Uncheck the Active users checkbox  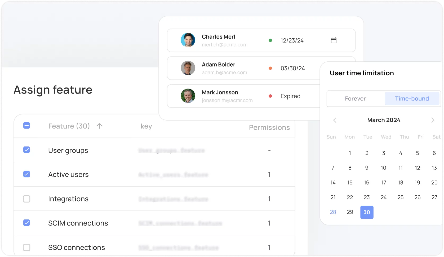tap(26, 174)
